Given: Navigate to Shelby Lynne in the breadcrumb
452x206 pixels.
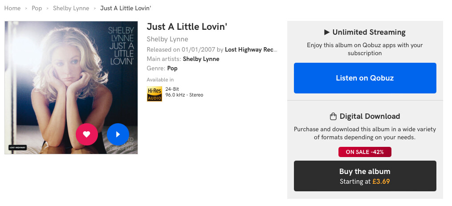Looking at the screenshot, I should (x=71, y=8).
